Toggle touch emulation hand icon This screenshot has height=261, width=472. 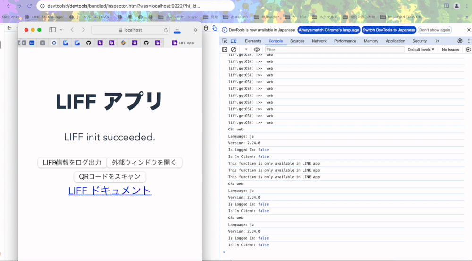tap(215, 28)
